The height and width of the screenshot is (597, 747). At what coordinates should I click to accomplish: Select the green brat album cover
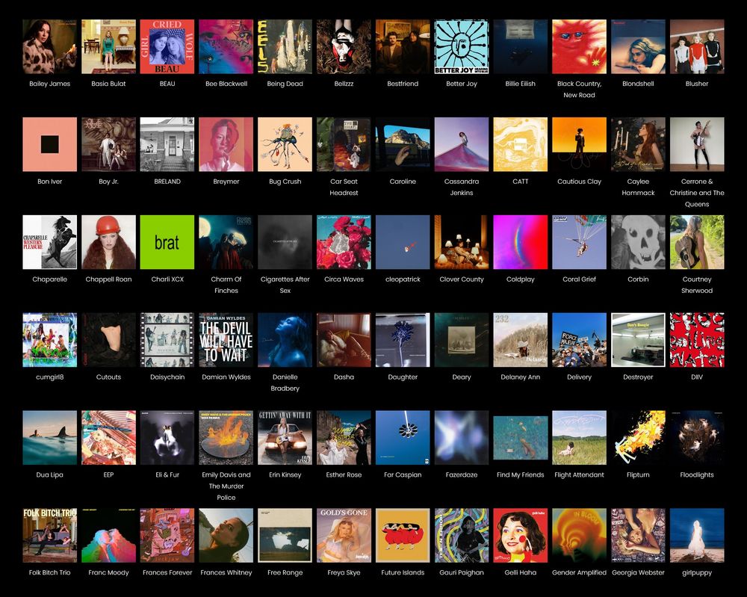(167, 242)
